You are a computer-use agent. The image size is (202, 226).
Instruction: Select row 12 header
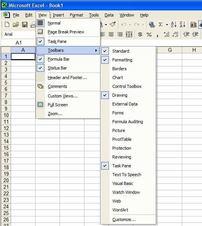coord(6,128)
